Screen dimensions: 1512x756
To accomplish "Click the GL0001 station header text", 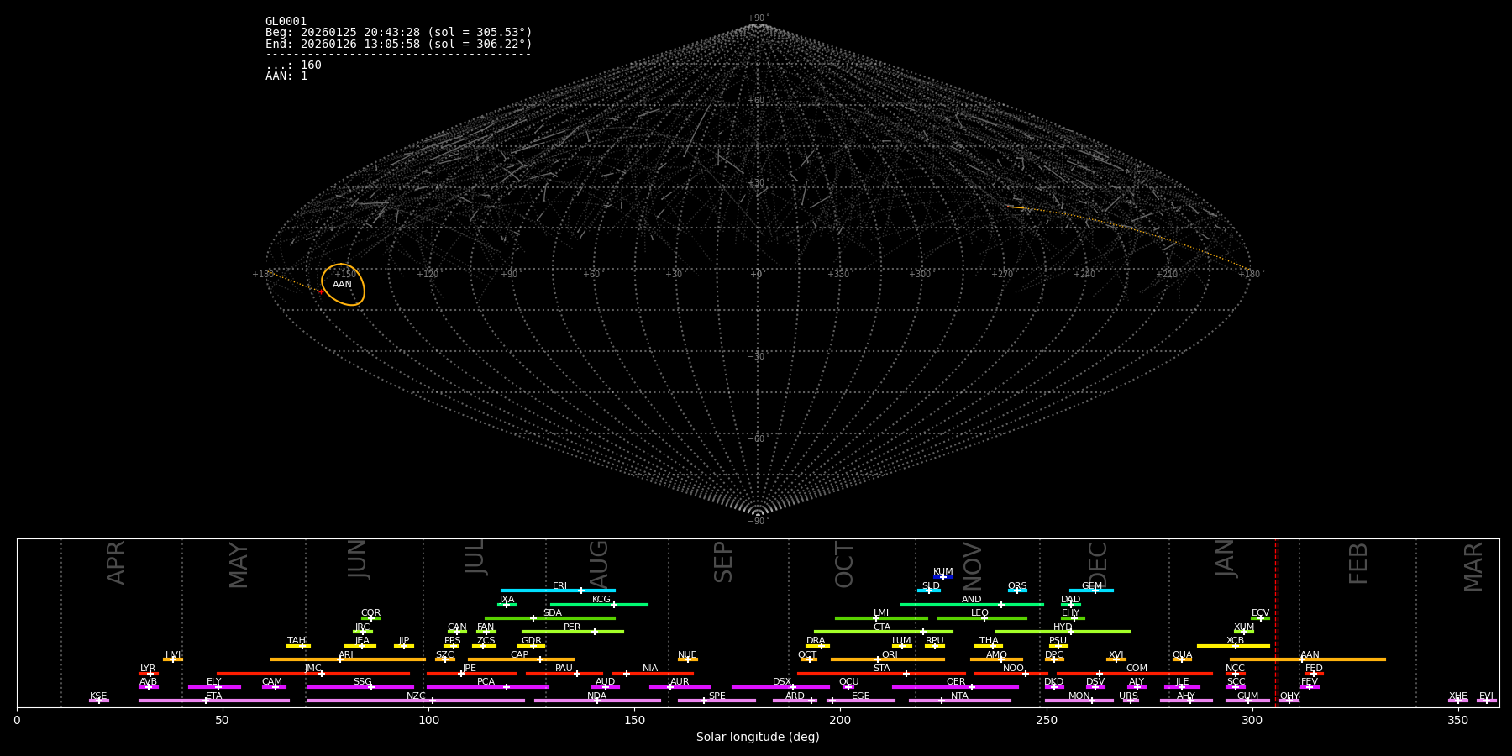I will 286,22.
